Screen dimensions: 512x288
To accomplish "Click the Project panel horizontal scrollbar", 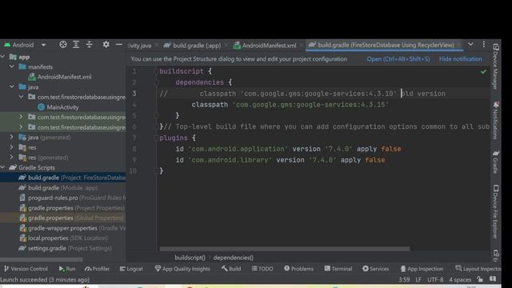I will [42, 259].
